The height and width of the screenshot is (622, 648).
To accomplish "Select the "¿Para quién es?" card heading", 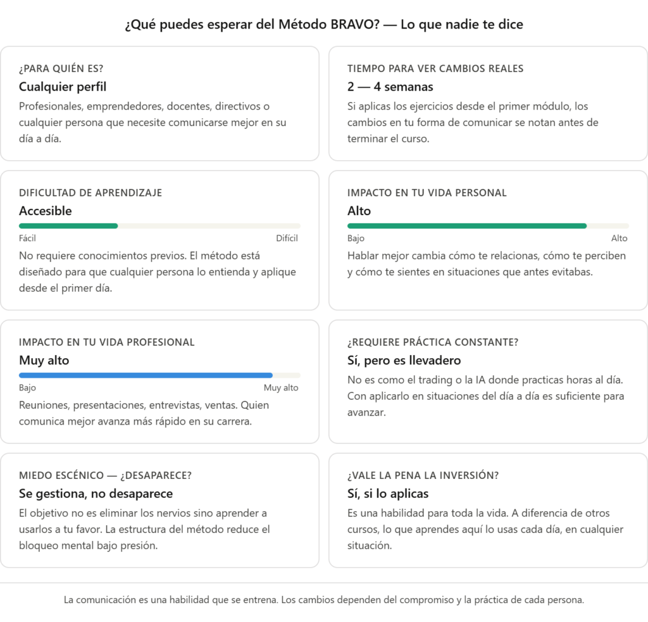I will [x=61, y=68].
